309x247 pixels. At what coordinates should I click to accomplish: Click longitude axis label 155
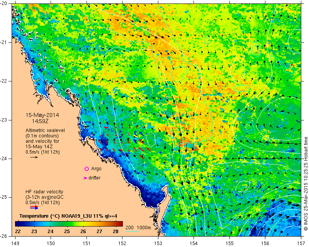tap(229, 244)
